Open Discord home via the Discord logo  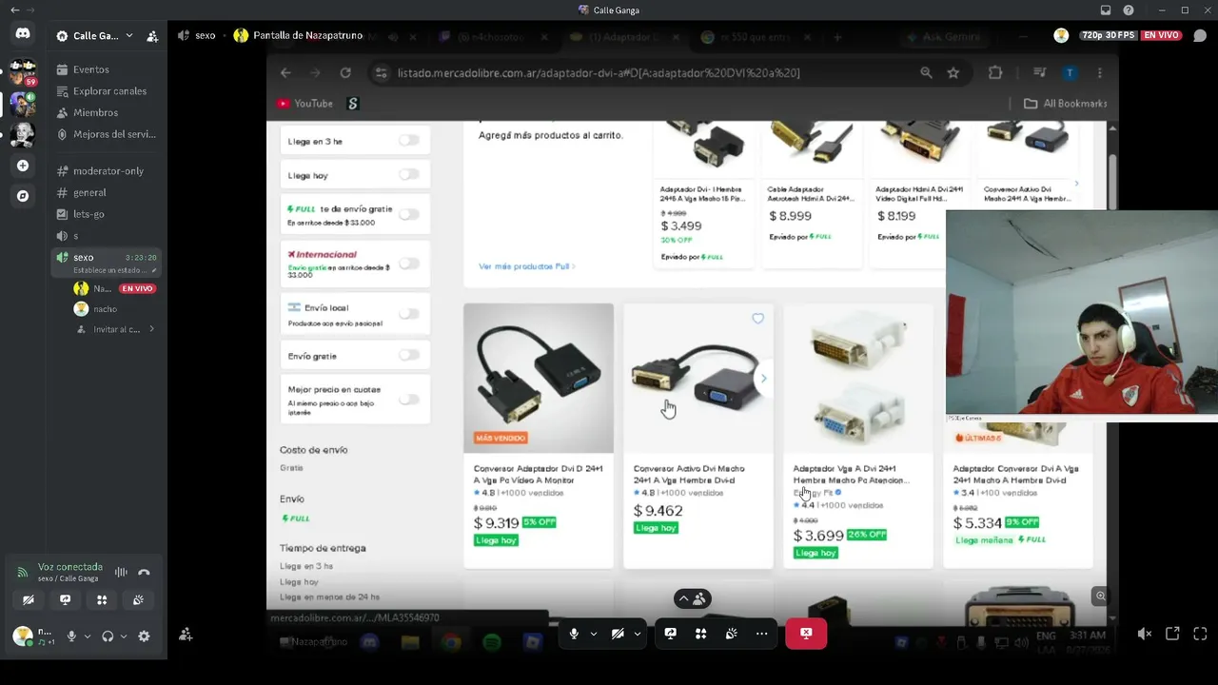pyautogui.click(x=23, y=33)
